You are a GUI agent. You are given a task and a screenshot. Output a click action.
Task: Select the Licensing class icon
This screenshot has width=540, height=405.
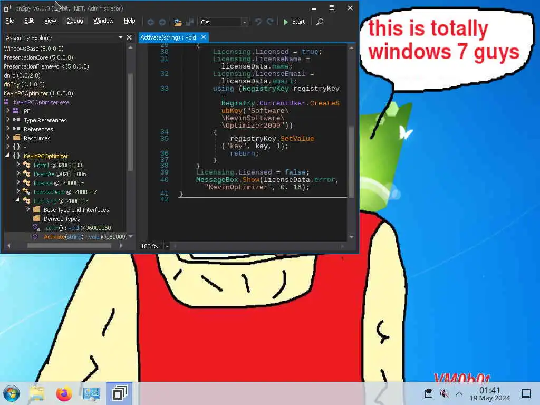click(26, 200)
